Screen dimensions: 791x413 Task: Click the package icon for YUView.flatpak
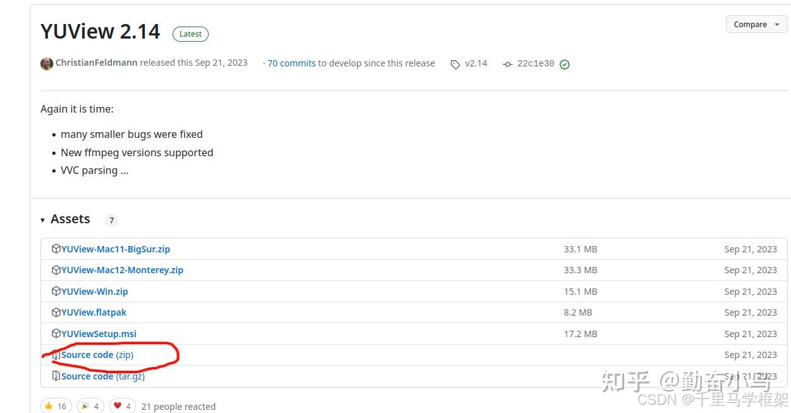pos(56,312)
